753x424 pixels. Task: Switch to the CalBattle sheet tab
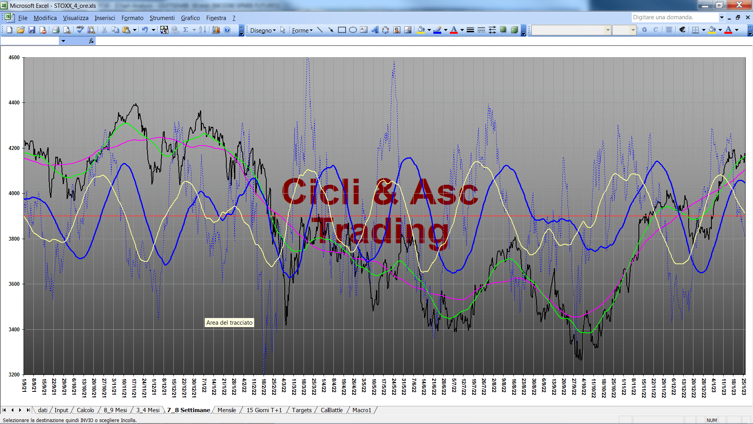point(331,410)
